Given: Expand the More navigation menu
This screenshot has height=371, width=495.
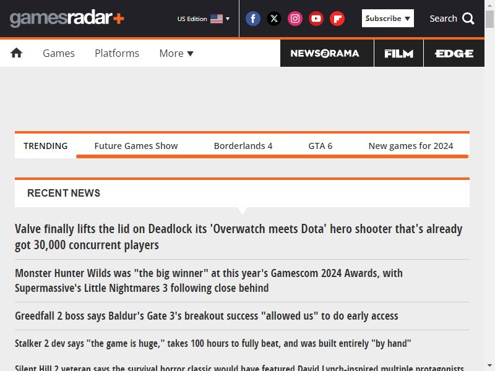Looking at the screenshot, I should click(176, 53).
